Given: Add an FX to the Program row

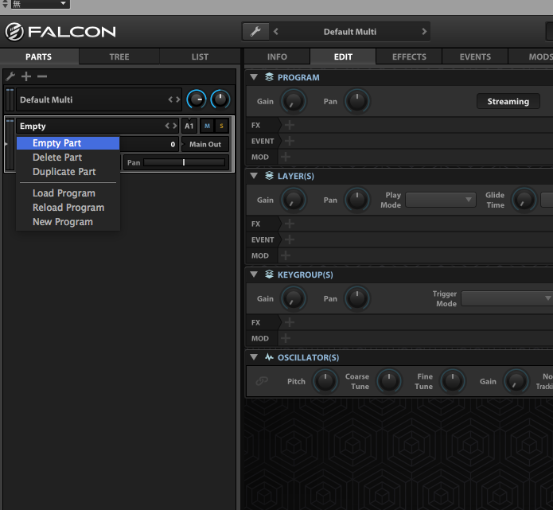Looking at the screenshot, I should (290, 125).
